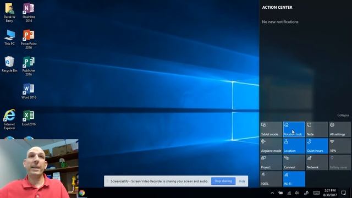Open the Note quick action
Viewport: 352px width, 198px height.
(317, 130)
